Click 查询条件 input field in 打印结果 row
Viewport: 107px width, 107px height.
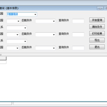[x=78, y=34]
